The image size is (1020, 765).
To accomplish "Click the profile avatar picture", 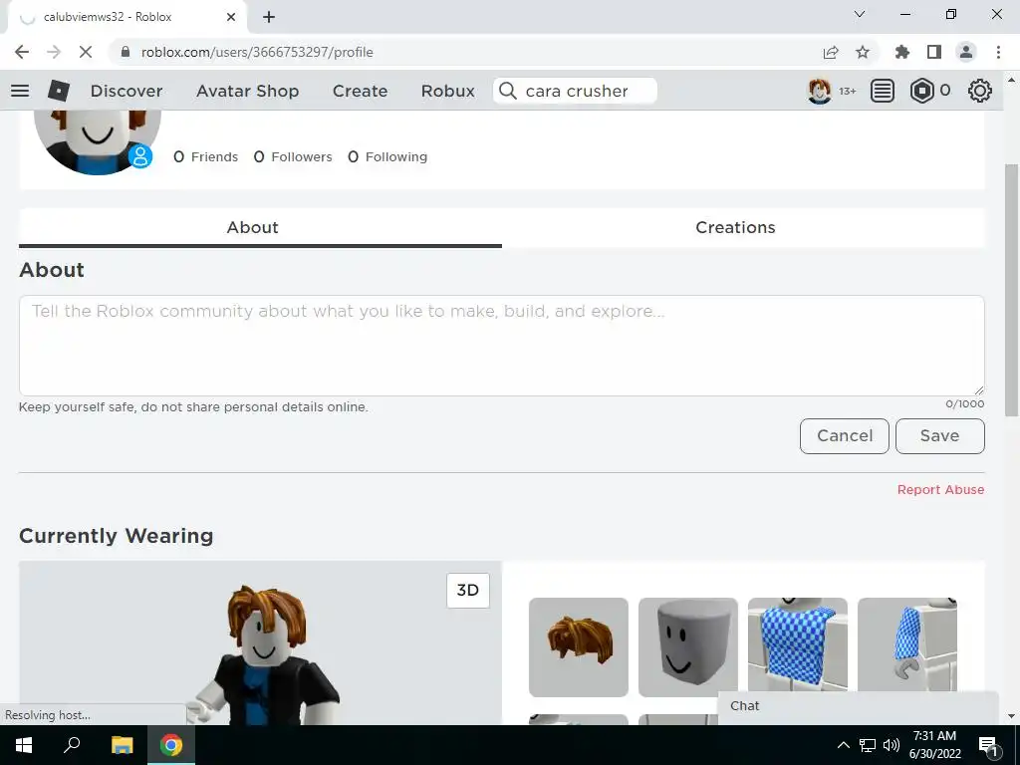I will coord(97,142).
